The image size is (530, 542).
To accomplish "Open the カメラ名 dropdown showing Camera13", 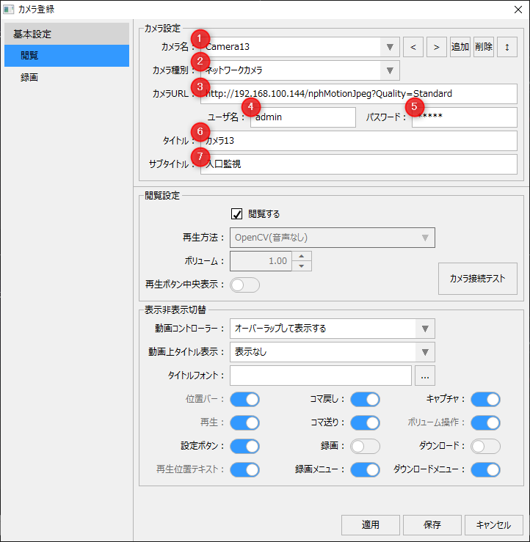I will [300, 47].
